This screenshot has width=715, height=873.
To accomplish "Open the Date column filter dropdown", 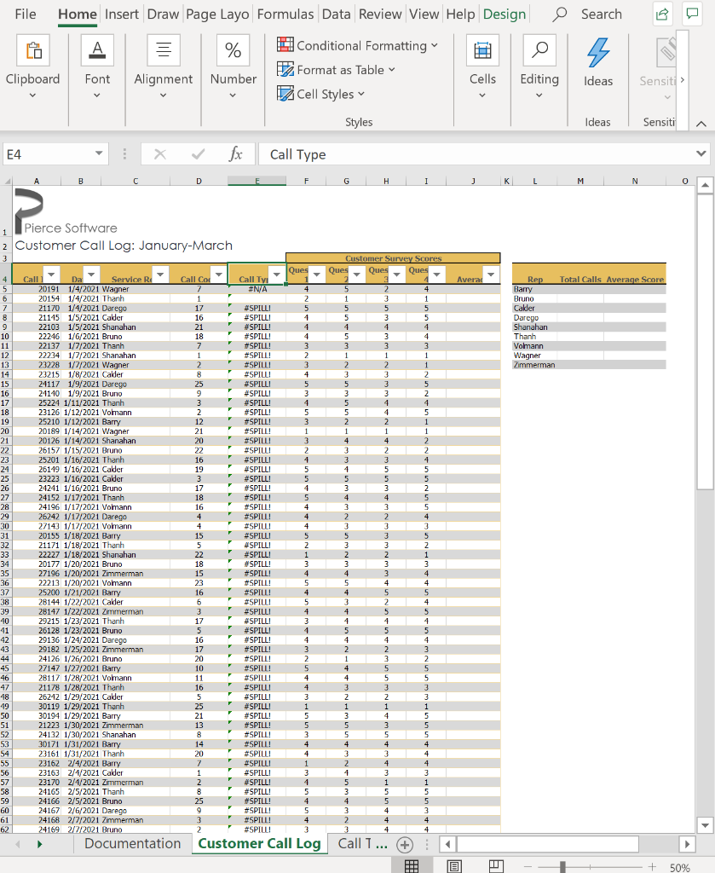I will click(91, 274).
